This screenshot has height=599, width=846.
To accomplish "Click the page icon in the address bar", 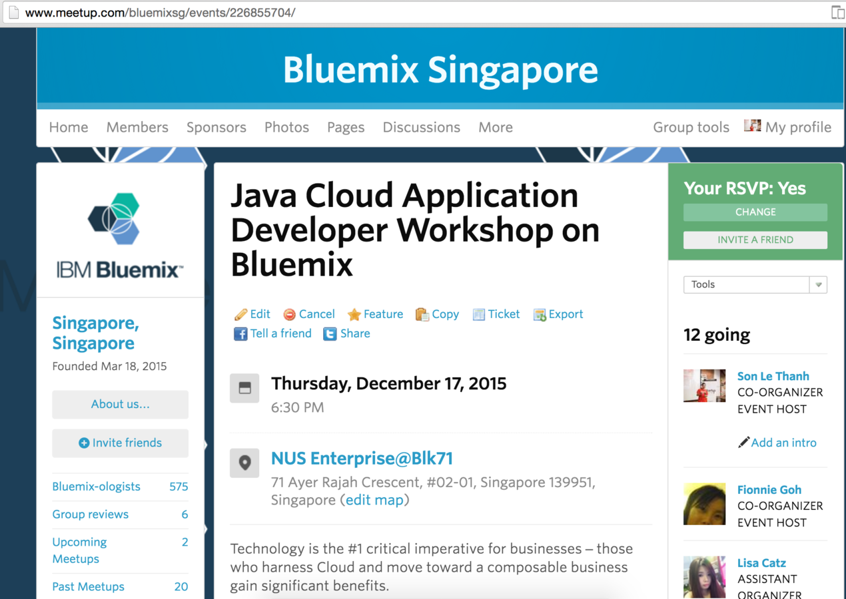I will (13, 13).
